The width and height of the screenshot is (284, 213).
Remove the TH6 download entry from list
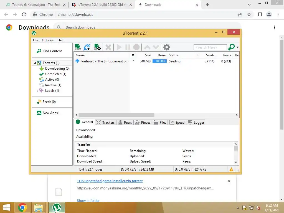pos(229,181)
